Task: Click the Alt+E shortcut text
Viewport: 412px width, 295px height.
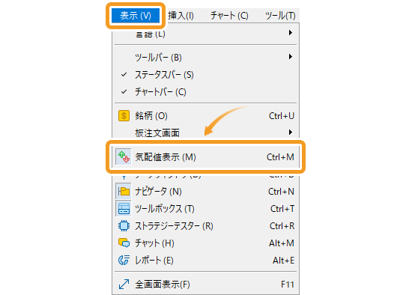Action: 283,261
